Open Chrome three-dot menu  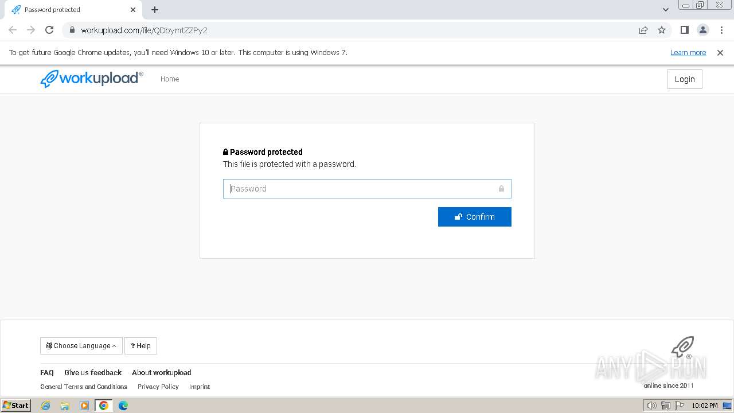(721, 30)
